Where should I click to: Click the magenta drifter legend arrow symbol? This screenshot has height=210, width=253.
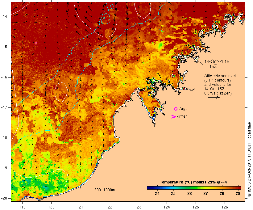(x=174, y=117)
